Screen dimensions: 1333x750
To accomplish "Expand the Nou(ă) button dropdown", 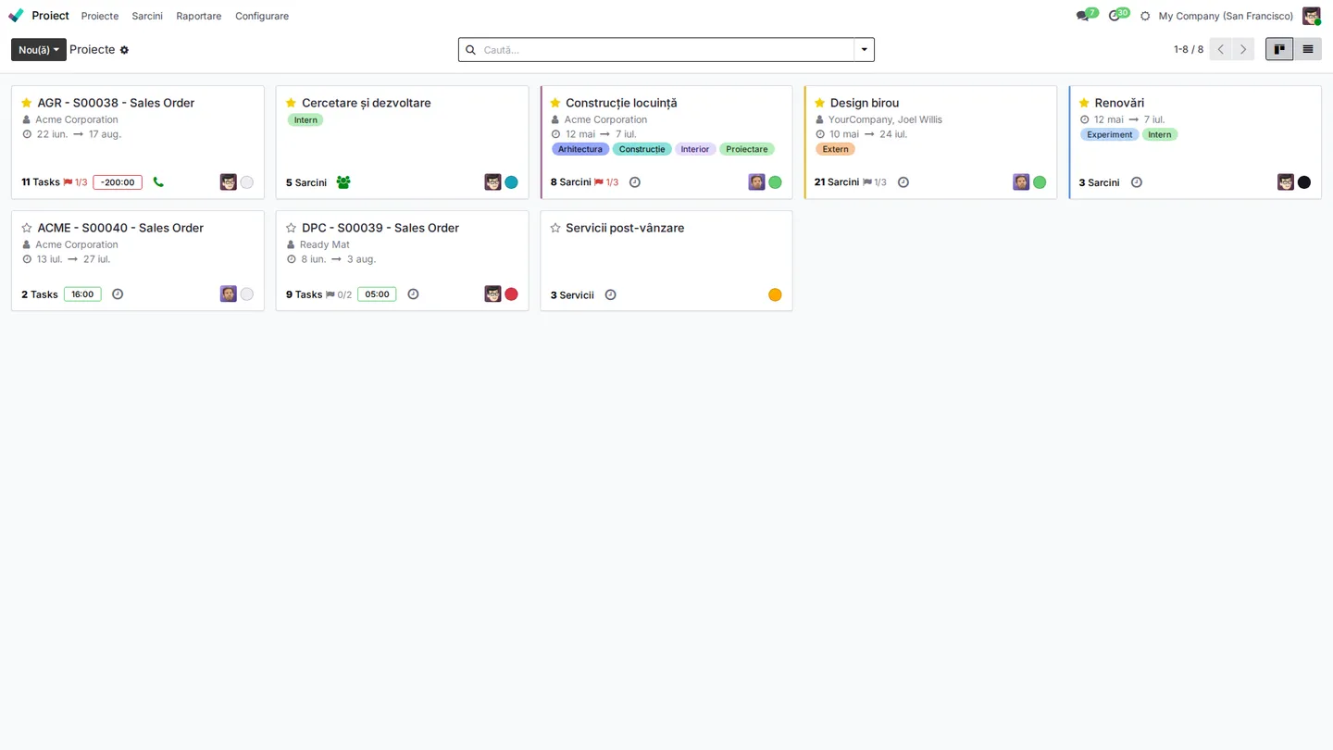I will pos(39,50).
